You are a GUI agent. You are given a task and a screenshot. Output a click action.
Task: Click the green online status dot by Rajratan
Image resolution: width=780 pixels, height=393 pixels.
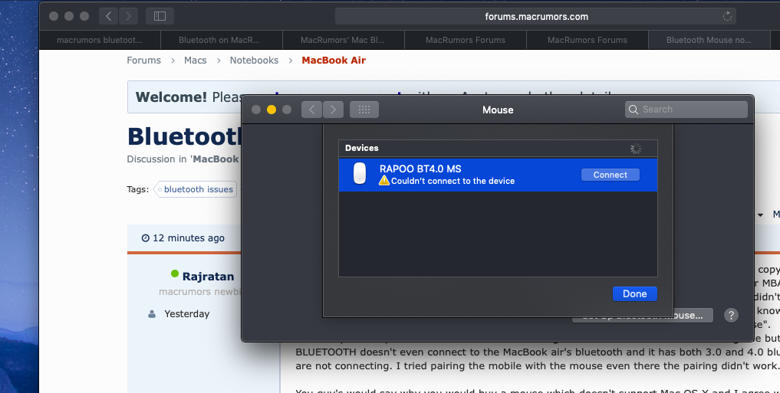175,273
